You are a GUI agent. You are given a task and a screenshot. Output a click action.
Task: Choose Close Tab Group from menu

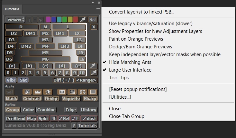(x=127, y=116)
